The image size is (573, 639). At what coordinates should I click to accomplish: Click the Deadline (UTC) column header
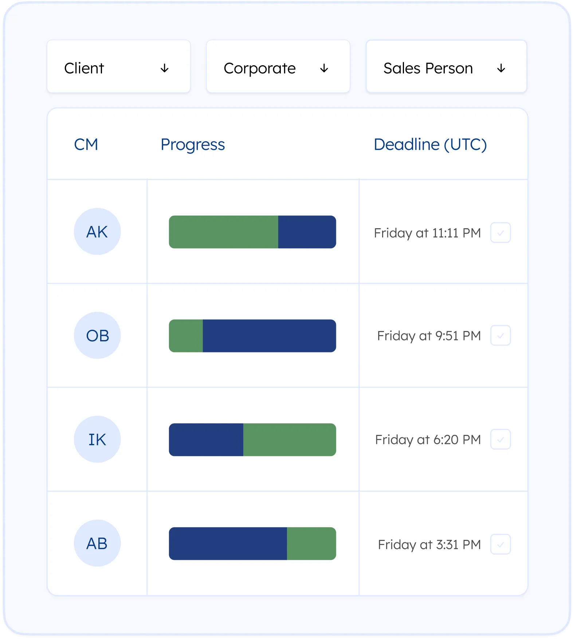click(x=430, y=145)
